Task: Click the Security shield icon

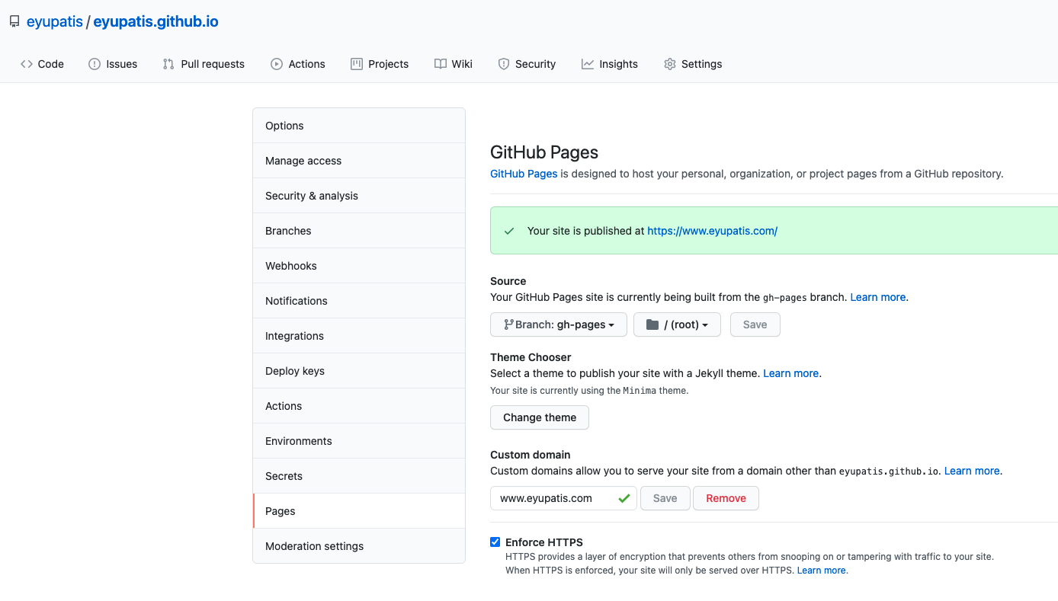Action: (x=504, y=64)
